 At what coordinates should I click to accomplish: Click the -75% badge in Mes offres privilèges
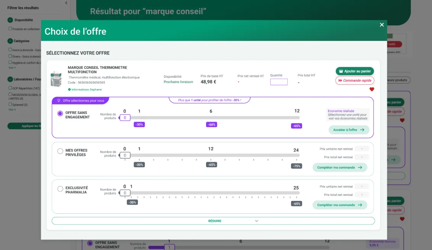click(297, 166)
